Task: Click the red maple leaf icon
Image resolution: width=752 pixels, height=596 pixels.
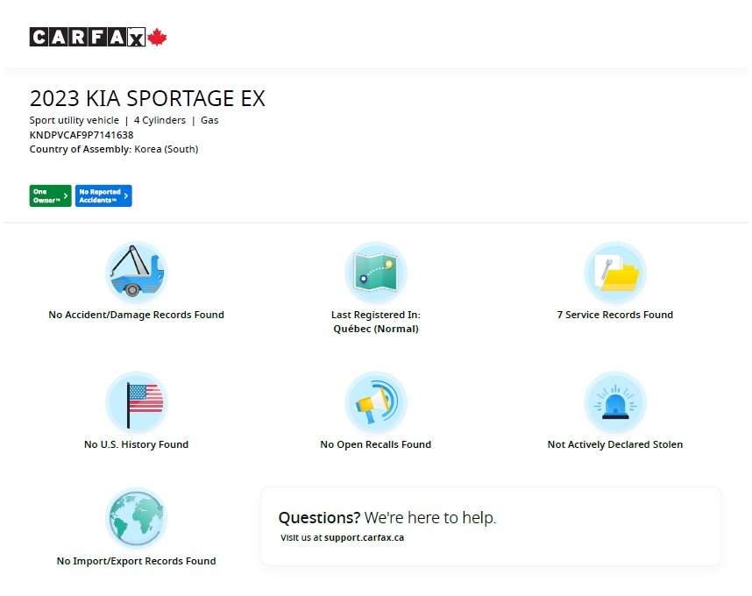Action: click(x=157, y=37)
